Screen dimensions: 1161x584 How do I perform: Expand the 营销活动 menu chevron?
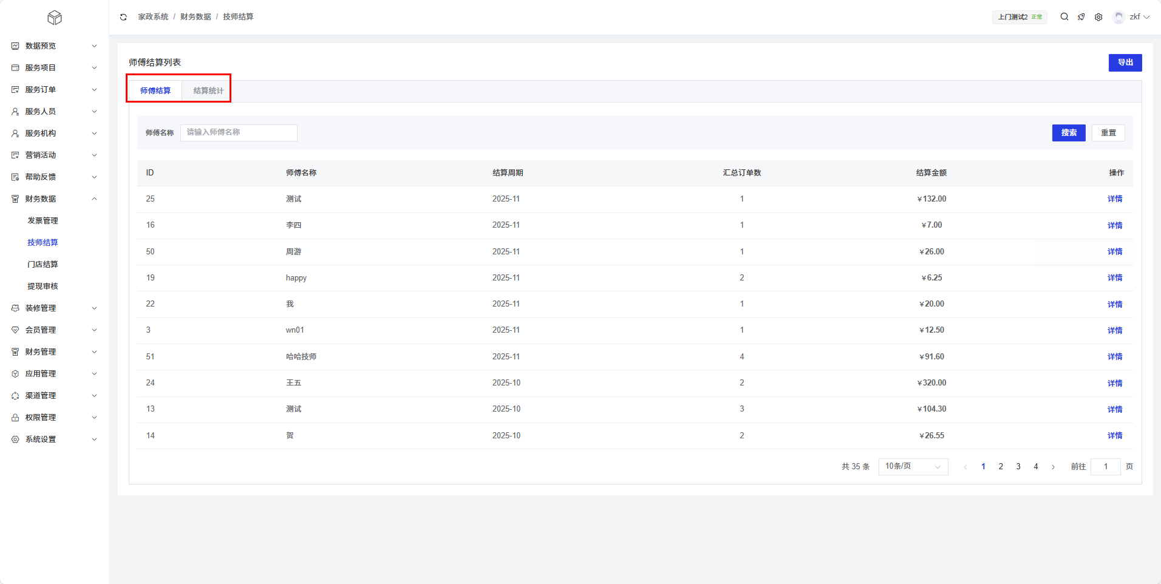tap(94, 155)
